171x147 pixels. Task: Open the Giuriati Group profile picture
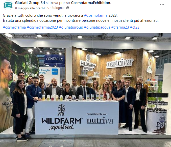point(8,5)
